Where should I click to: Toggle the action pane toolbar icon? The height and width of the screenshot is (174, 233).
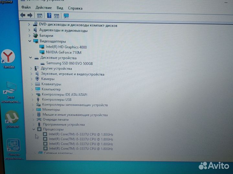tap(57, 16)
